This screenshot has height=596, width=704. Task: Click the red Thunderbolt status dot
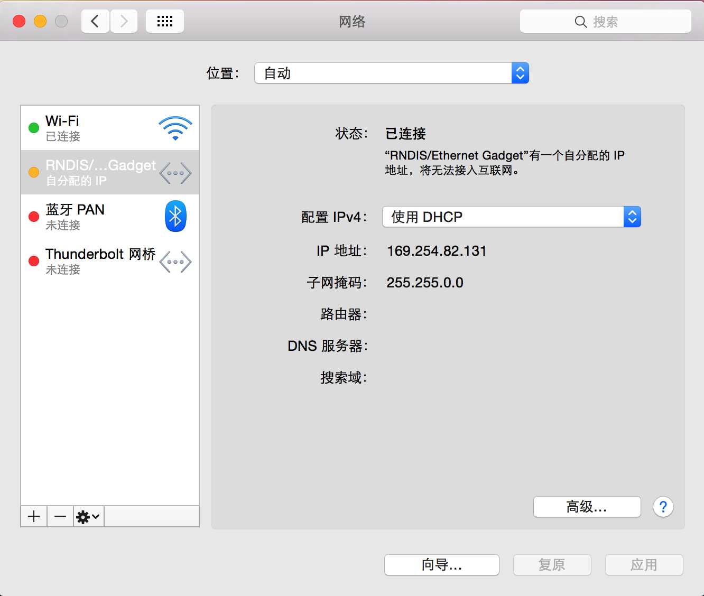tap(34, 260)
